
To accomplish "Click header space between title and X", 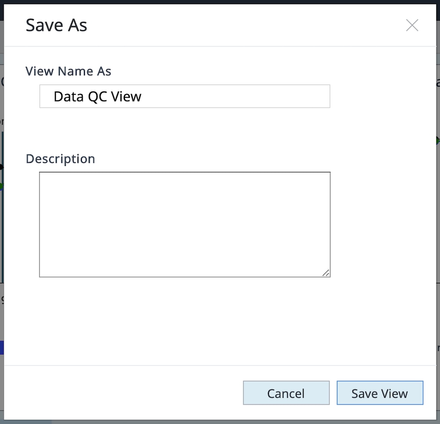I will [x=246, y=26].
